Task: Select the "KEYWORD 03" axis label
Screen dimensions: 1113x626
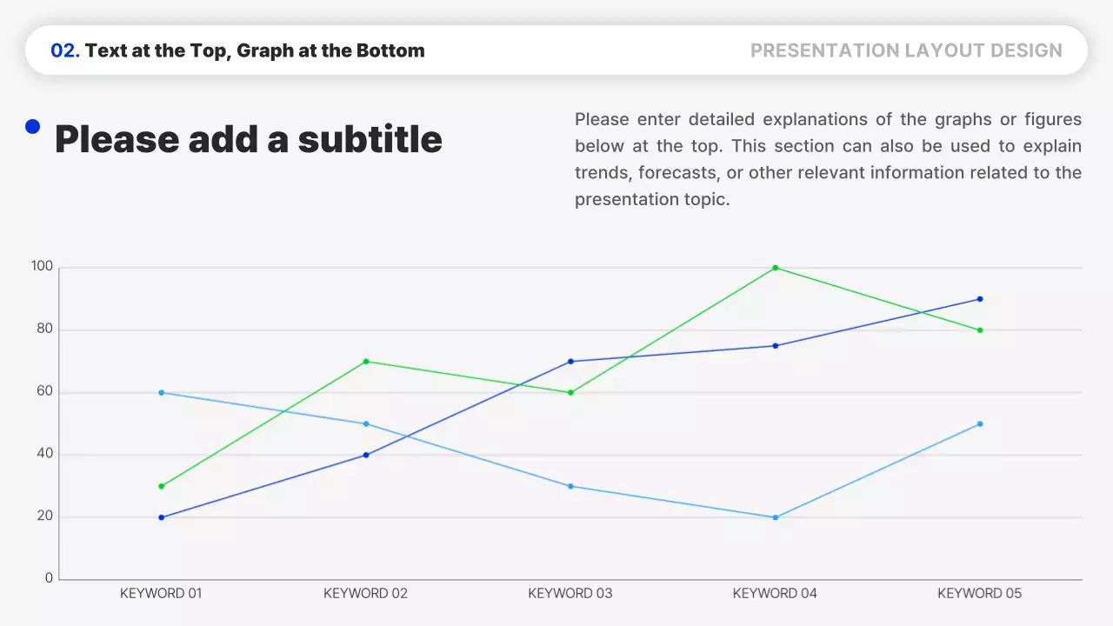Action: 570,594
